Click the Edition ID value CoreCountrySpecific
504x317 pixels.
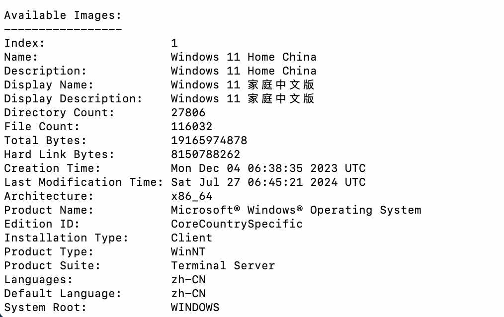(237, 224)
